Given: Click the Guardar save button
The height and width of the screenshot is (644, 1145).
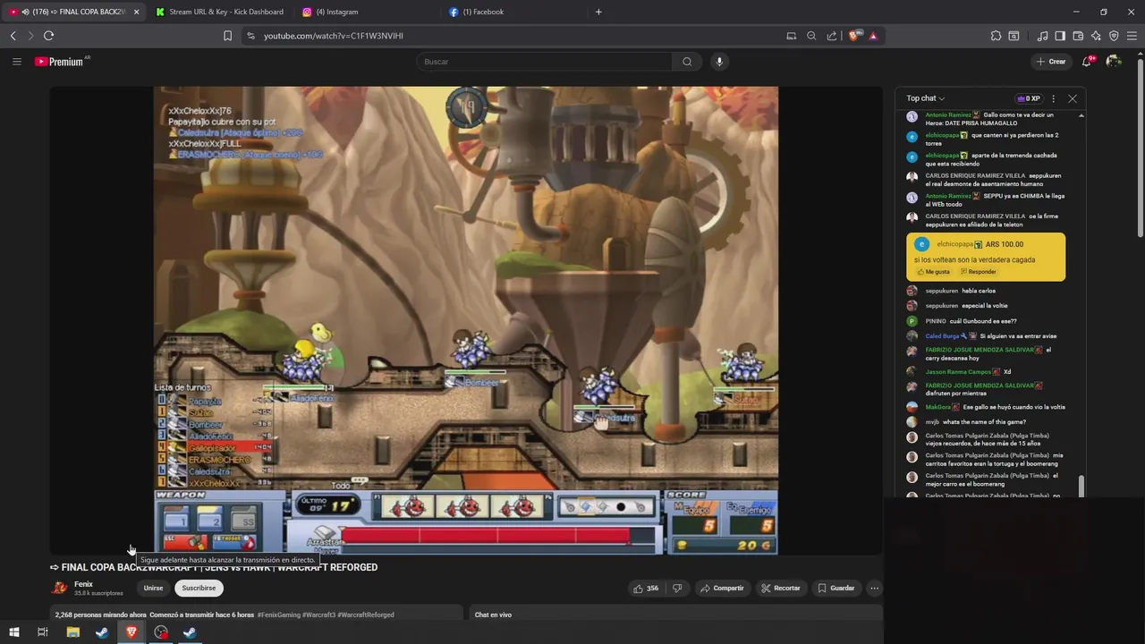Looking at the screenshot, I should [x=836, y=588].
